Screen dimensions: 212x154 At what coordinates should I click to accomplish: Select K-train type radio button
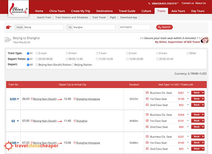(157, 54)
